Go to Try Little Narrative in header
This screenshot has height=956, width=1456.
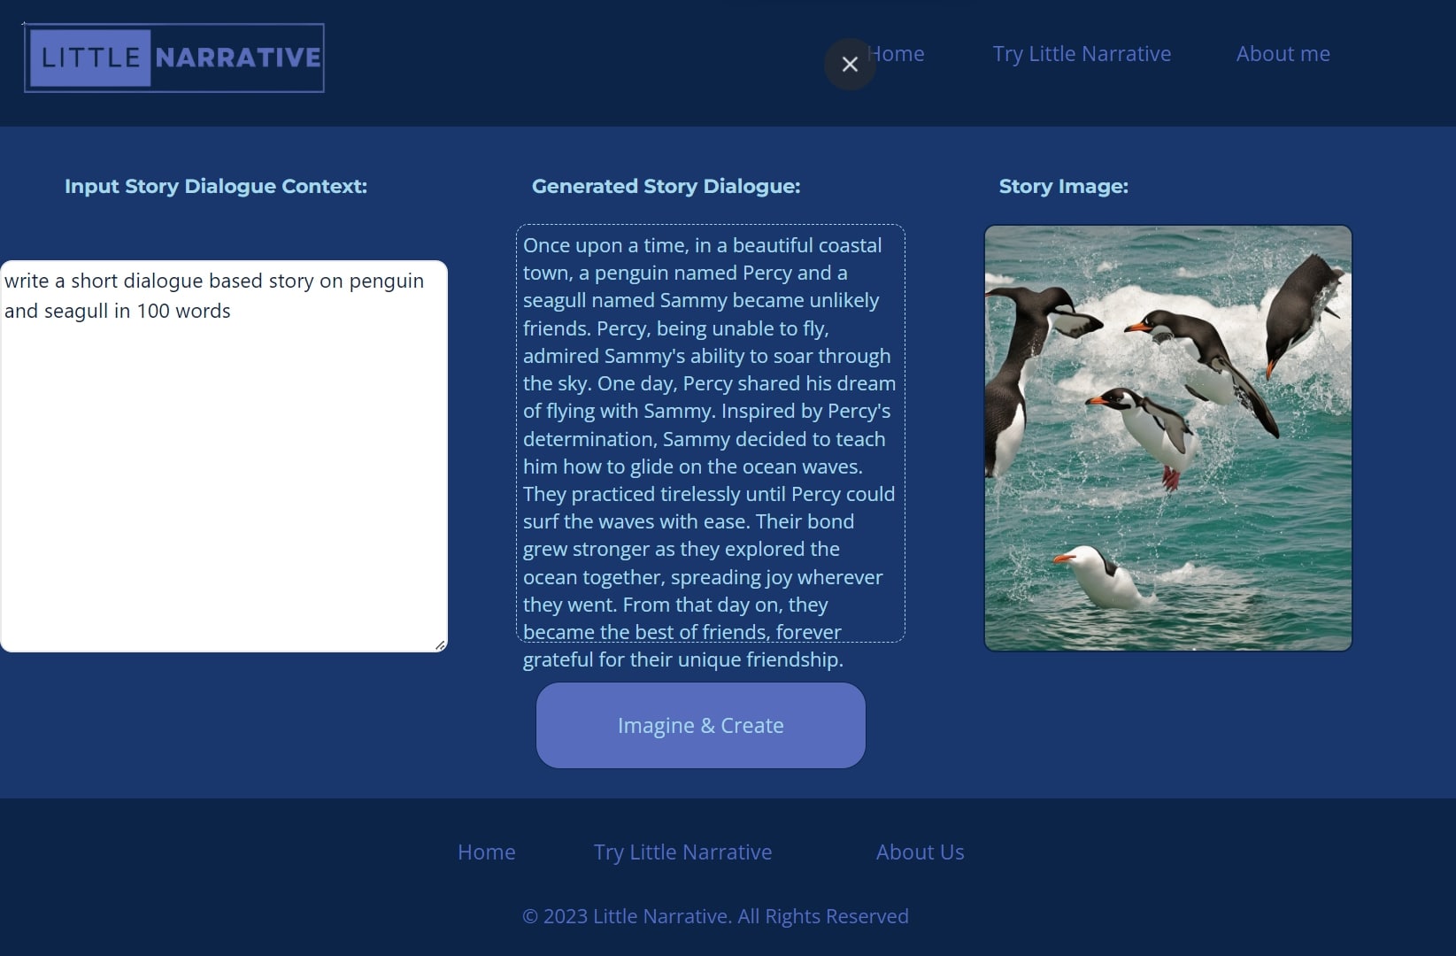point(1082,54)
